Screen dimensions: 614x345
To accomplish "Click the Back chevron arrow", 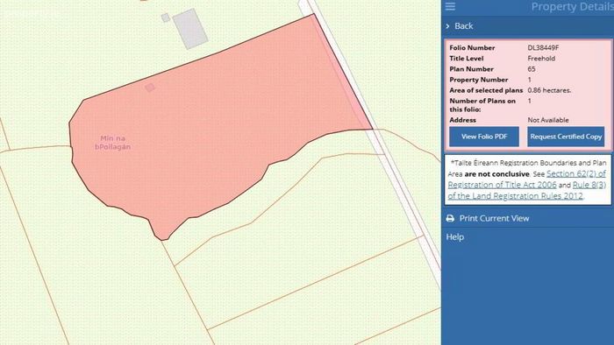I will [x=447, y=26].
